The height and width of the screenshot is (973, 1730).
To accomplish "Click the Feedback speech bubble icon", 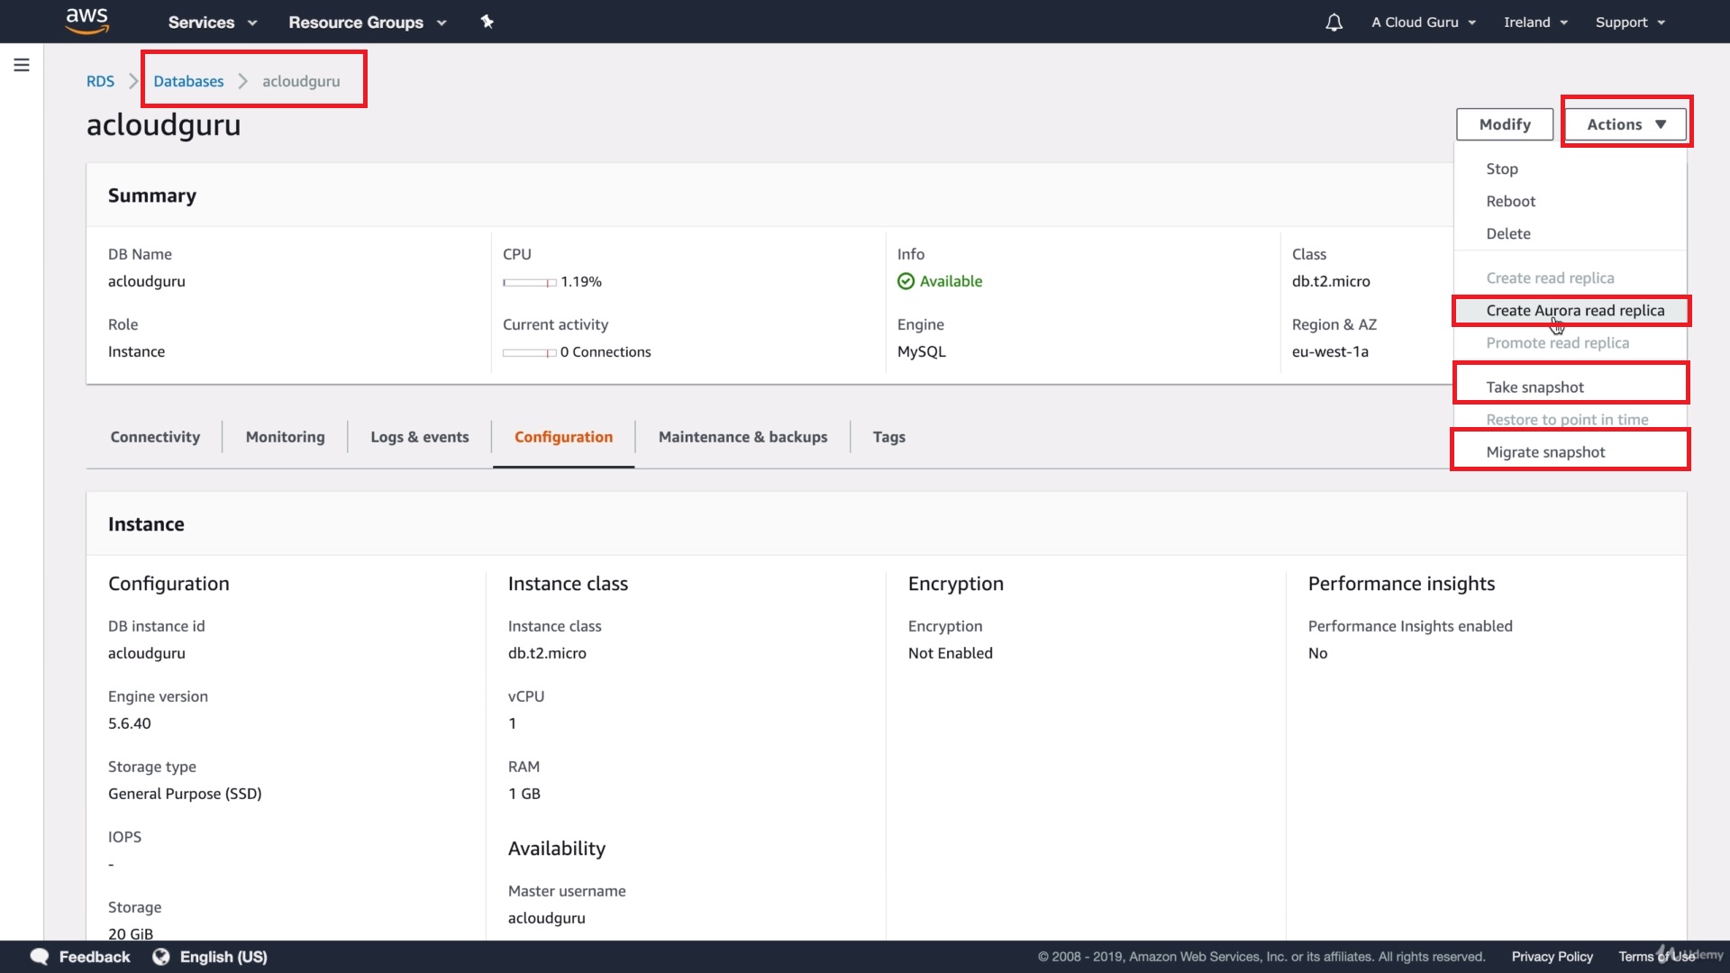I will pos(40,957).
